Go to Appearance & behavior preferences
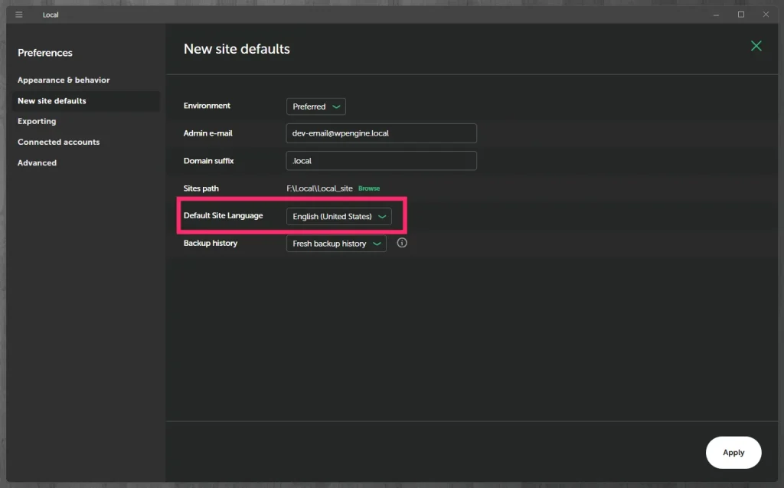This screenshot has height=488, width=784. pyautogui.click(x=64, y=80)
